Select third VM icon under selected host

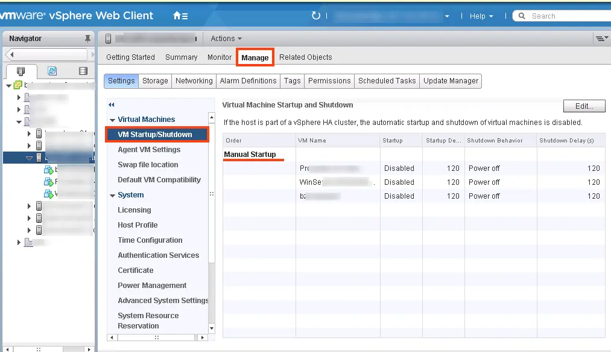[x=48, y=194]
